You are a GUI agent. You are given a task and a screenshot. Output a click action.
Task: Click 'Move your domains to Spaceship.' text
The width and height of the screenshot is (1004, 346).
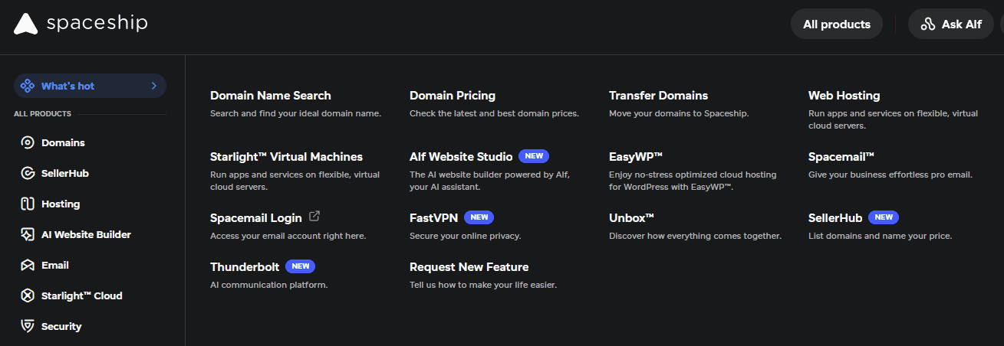coord(679,113)
